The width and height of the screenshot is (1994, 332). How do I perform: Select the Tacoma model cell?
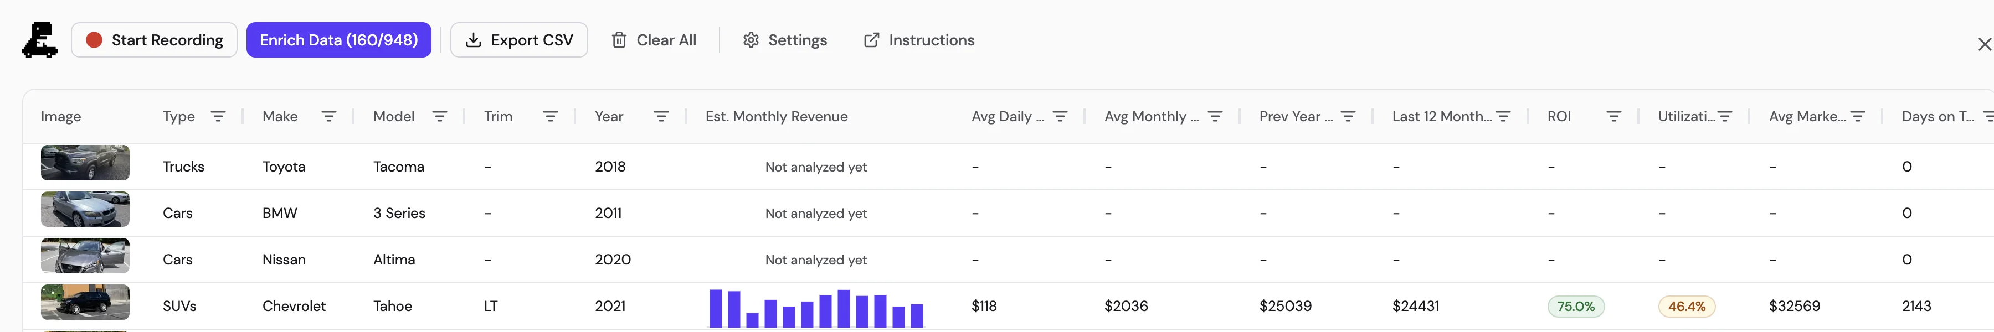click(399, 167)
